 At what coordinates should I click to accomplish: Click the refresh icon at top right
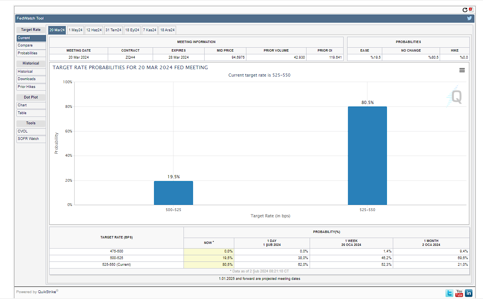click(x=465, y=10)
